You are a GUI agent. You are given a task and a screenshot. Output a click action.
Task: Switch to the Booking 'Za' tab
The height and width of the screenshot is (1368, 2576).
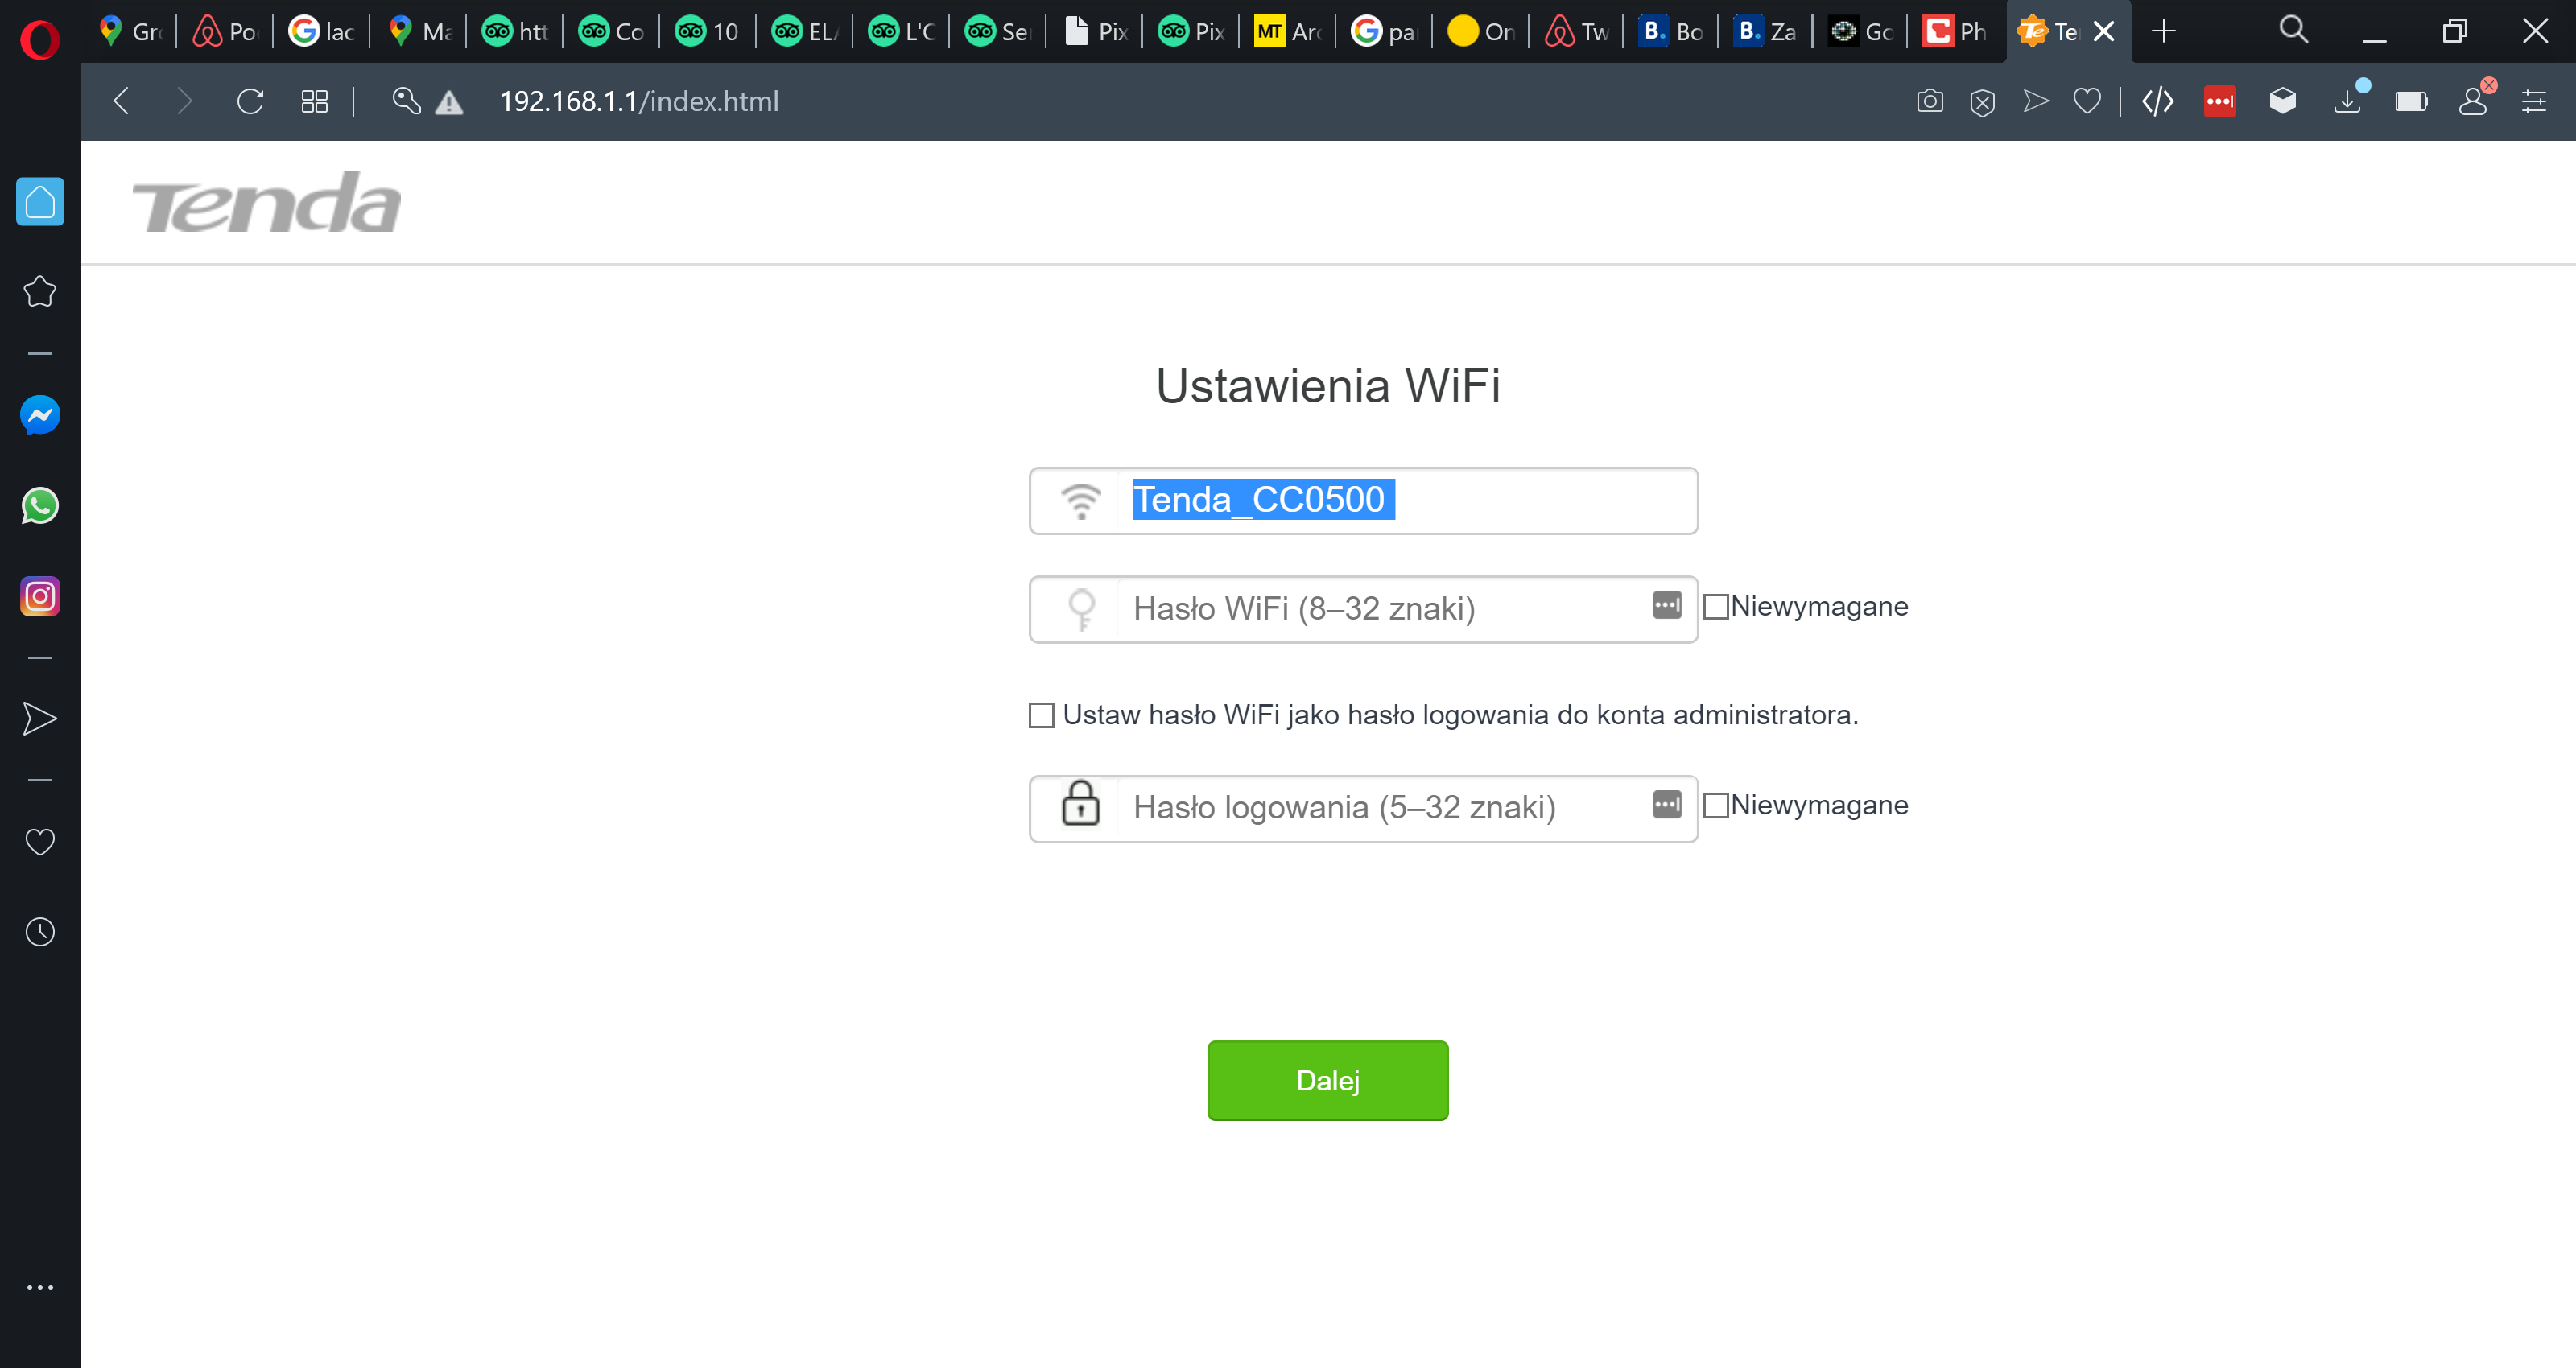pyautogui.click(x=1766, y=31)
